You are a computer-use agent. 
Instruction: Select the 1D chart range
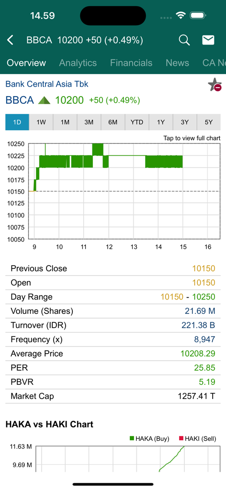[x=17, y=122]
